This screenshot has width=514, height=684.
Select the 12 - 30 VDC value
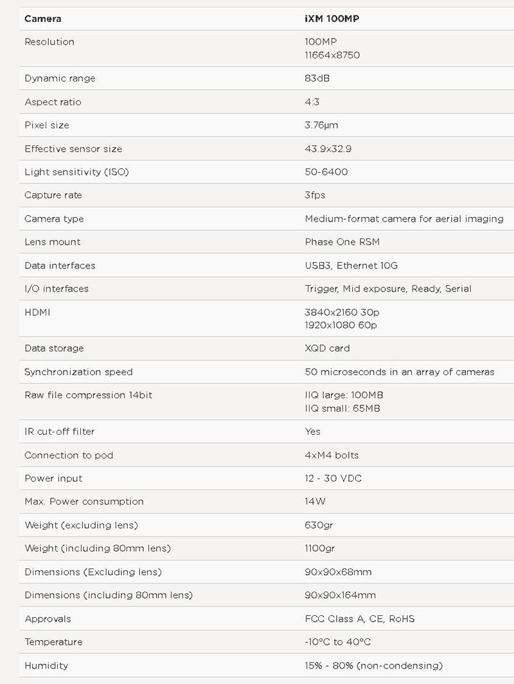coord(333,478)
